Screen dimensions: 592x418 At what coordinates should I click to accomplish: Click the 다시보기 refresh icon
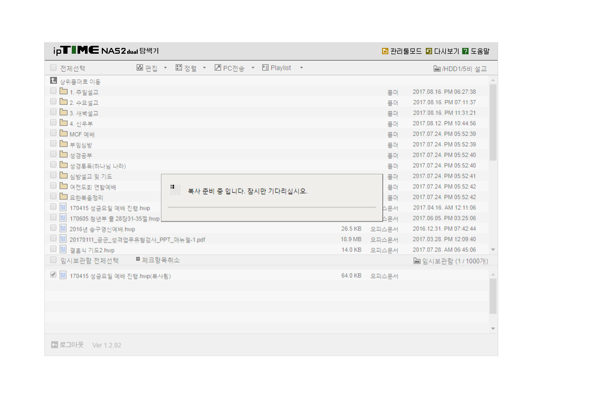(x=428, y=51)
